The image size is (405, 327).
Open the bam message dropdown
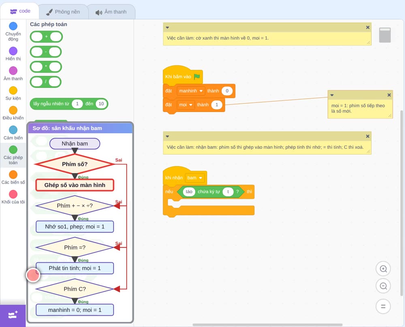pos(195,178)
